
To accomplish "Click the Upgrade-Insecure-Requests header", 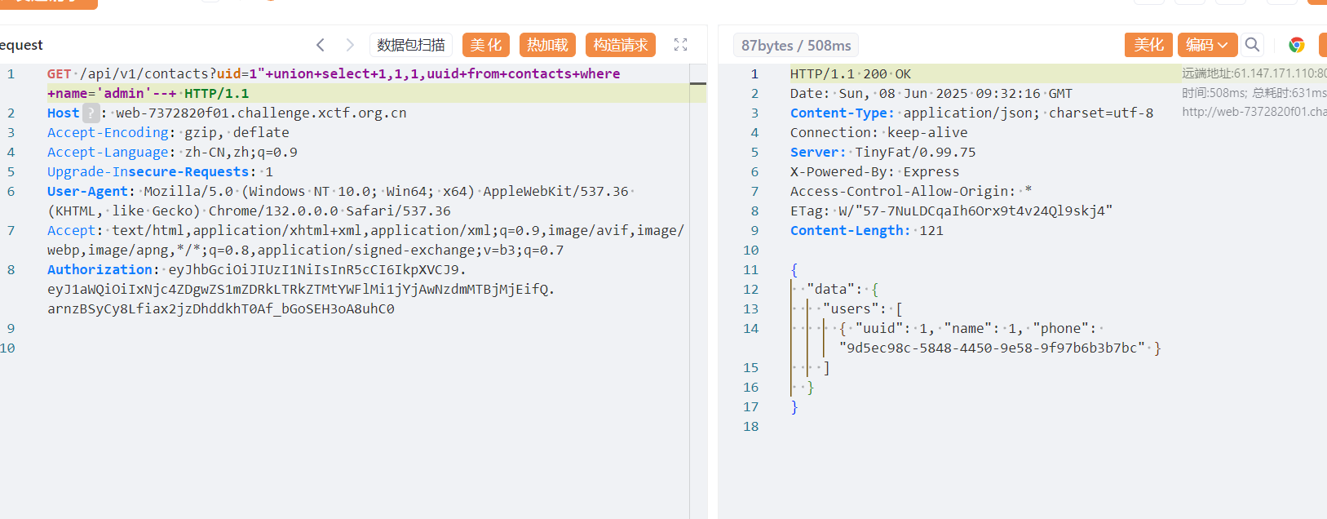I will pos(160,171).
